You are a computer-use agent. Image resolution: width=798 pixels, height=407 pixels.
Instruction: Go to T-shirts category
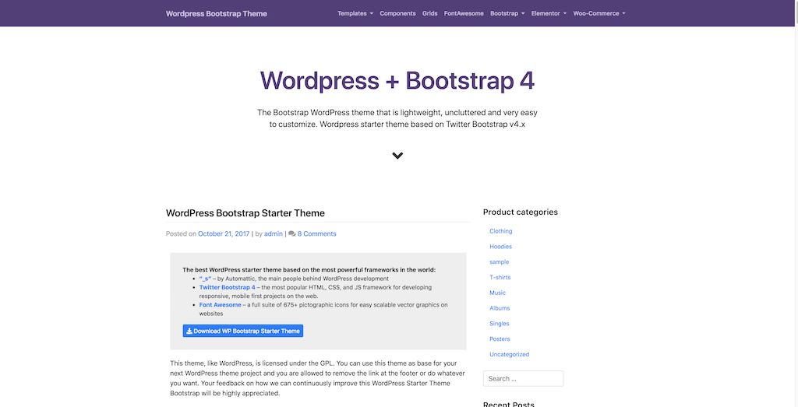click(x=500, y=278)
